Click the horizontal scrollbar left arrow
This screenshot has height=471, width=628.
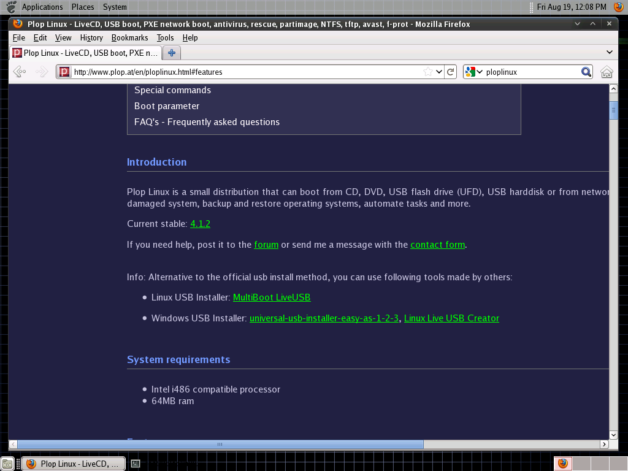(x=13, y=444)
